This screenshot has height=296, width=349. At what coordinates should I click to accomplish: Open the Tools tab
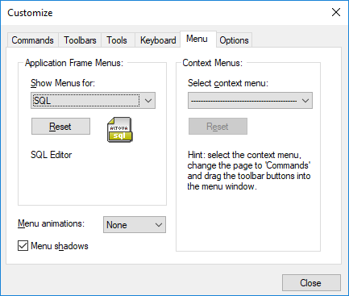click(117, 40)
